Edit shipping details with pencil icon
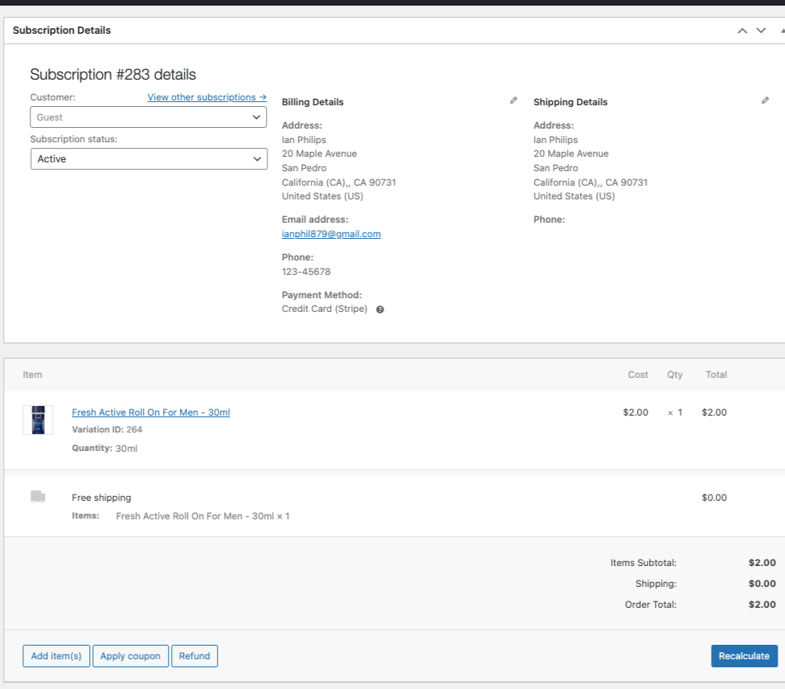Image resolution: width=785 pixels, height=689 pixels. click(765, 100)
